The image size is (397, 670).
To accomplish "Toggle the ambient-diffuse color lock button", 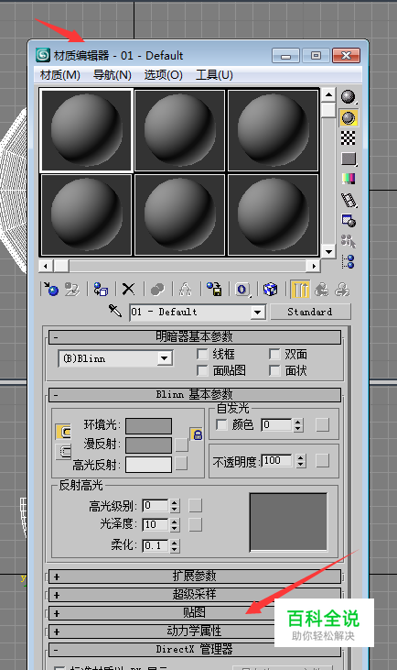I will [63, 432].
